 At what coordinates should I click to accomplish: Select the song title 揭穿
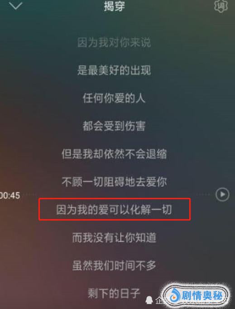115,6
